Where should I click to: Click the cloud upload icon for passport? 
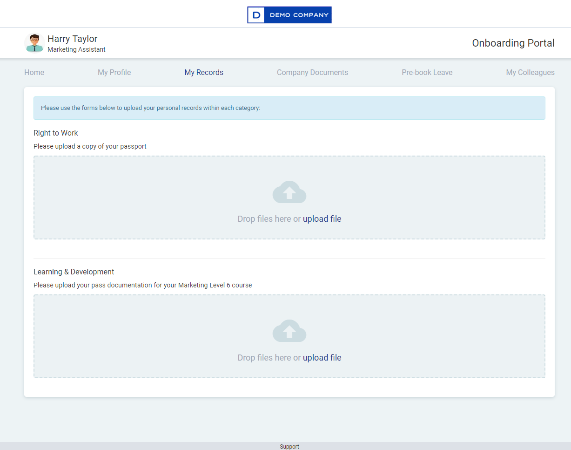pos(289,192)
